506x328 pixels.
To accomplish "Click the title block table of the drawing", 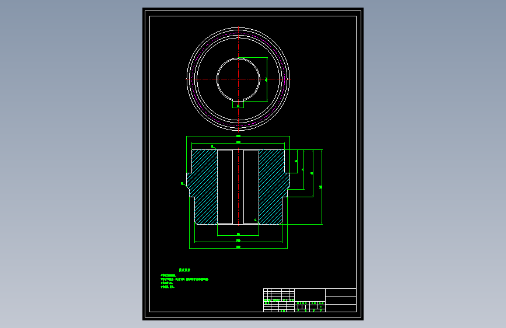I will (x=310, y=300).
